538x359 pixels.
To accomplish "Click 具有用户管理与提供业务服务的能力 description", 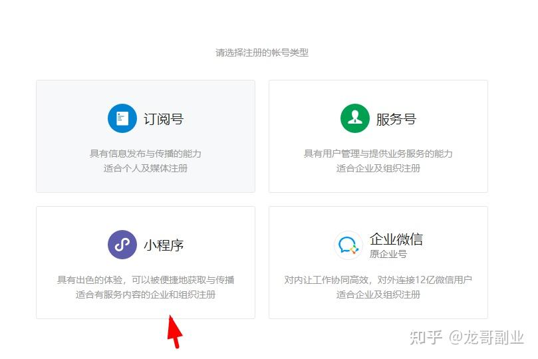I will pyautogui.click(x=378, y=154).
